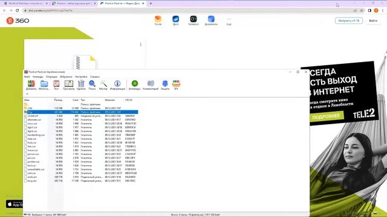Viewport: 387px width, 217px height.
Task: Select the unavailable.cur file
Action: (x=81, y=169)
